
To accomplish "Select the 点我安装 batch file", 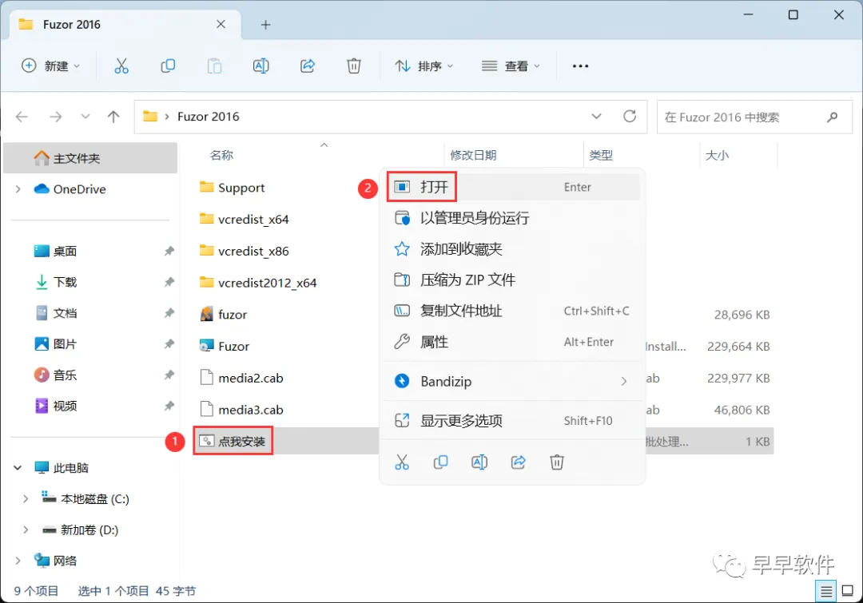I will pos(233,441).
